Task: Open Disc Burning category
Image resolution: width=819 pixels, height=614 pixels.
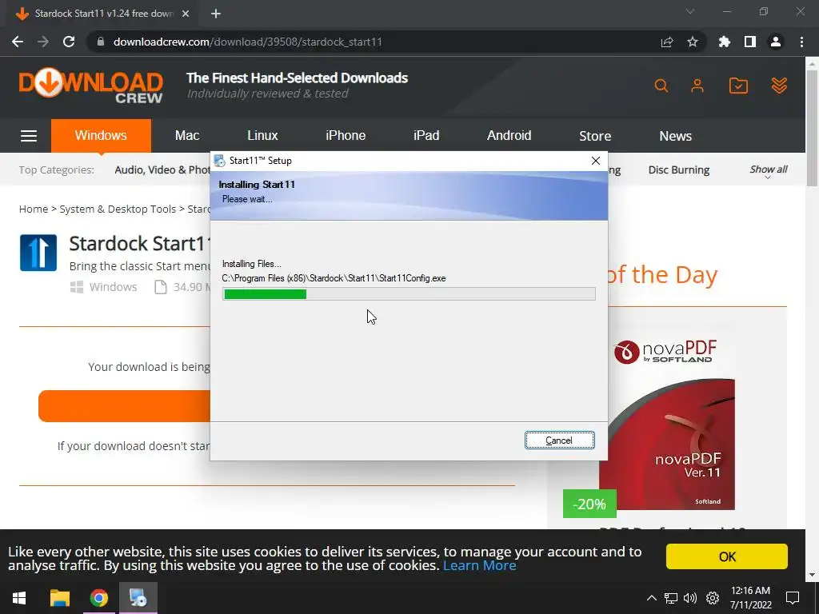Action: point(678,169)
